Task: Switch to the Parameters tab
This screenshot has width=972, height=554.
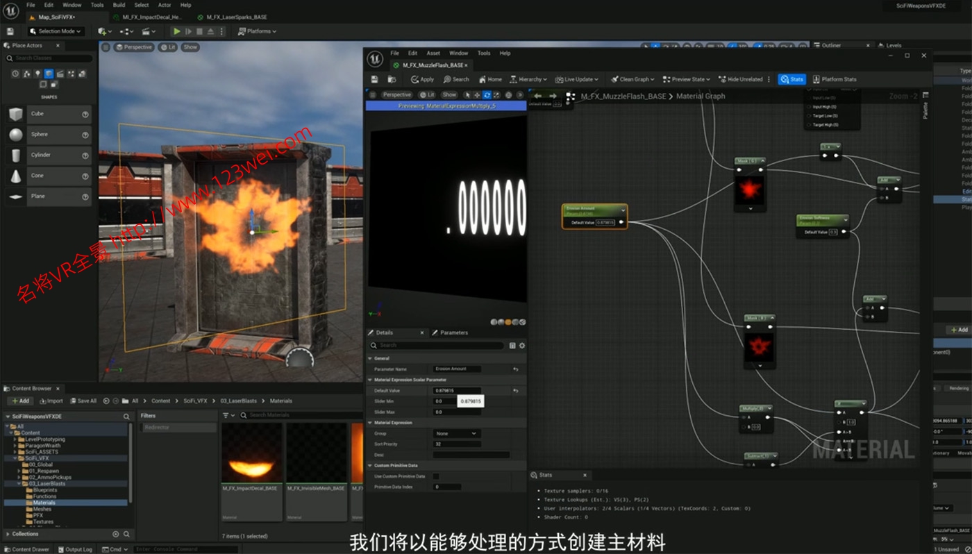Action: tap(449, 333)
